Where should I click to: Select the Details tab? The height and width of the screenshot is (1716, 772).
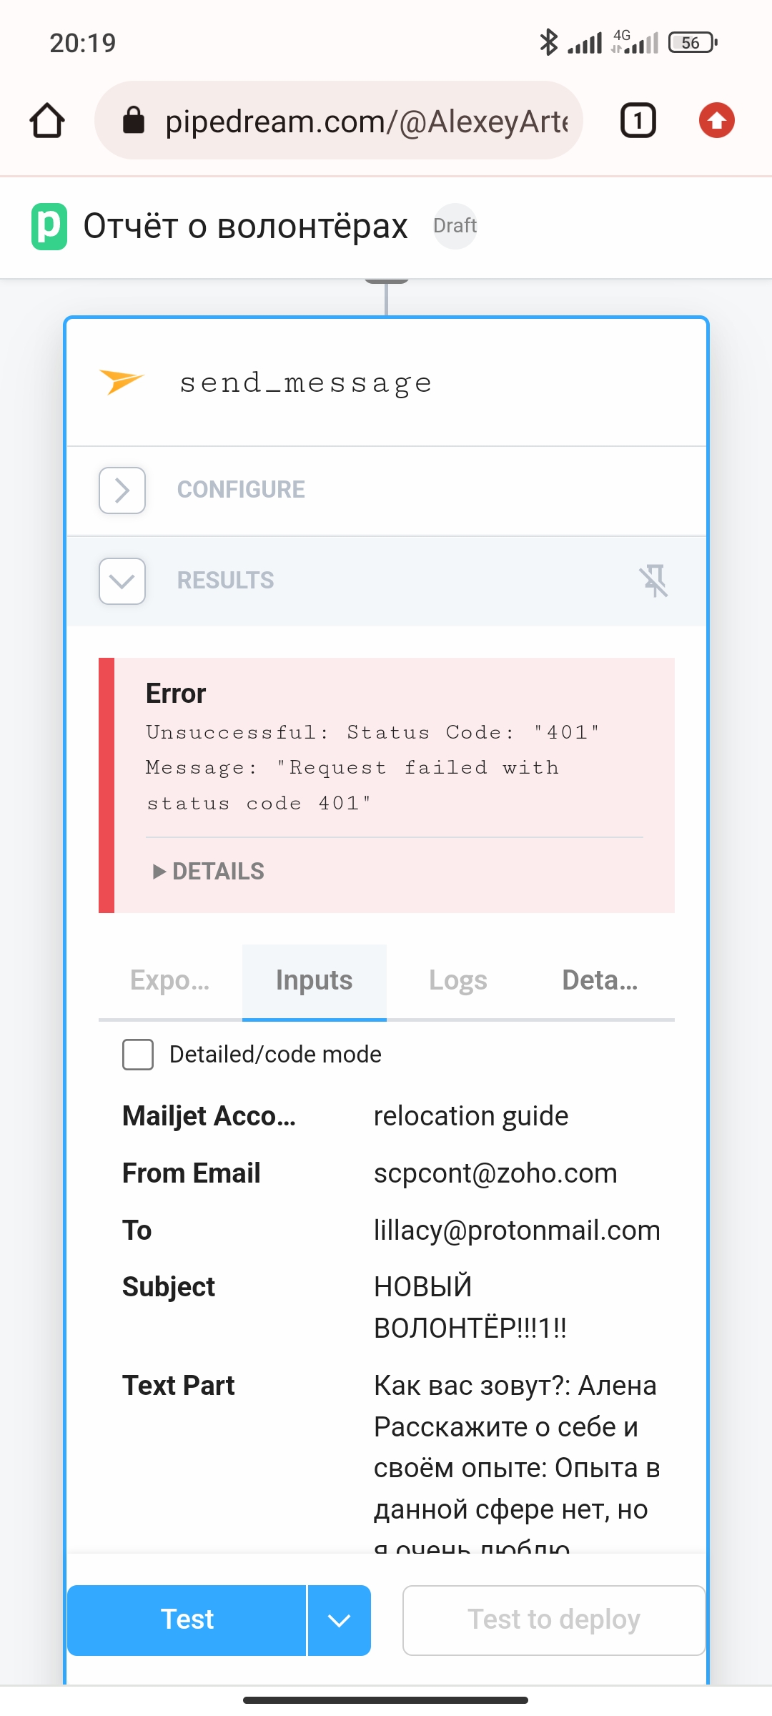click(601, 980)
